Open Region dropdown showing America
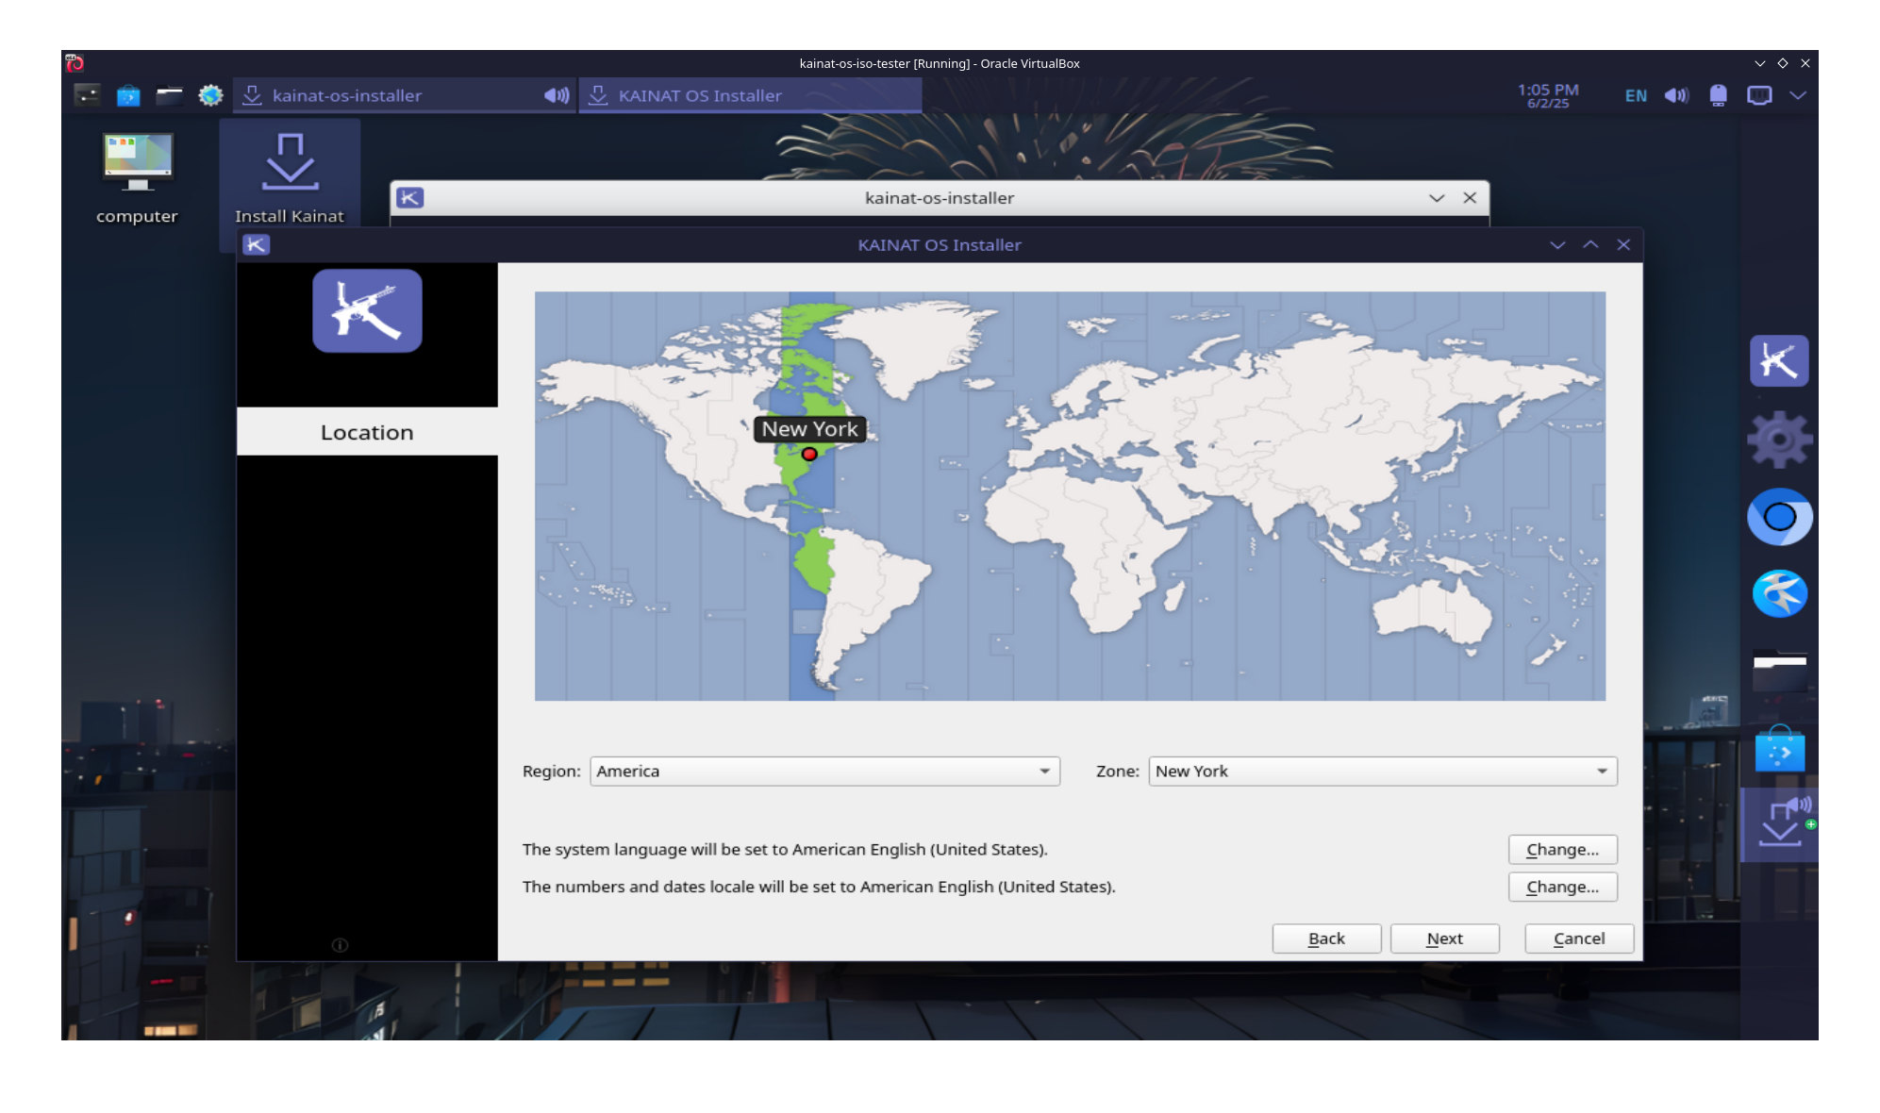The width and height of the screenshot is (1880, 1113). [x=824, y=771]
